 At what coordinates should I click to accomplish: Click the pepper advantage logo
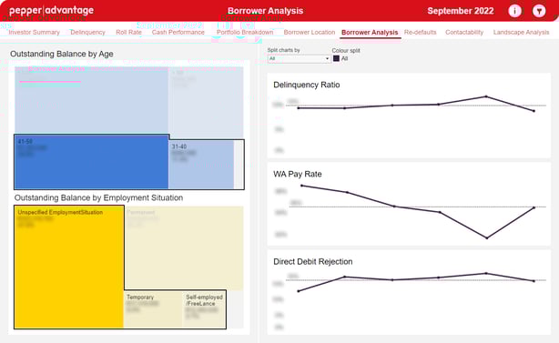click(51, 11)
